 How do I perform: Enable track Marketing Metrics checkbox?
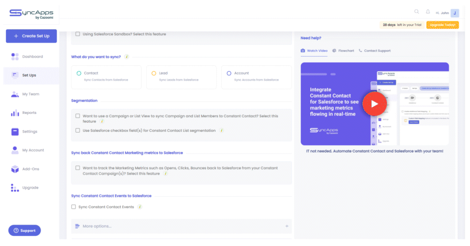78,168
